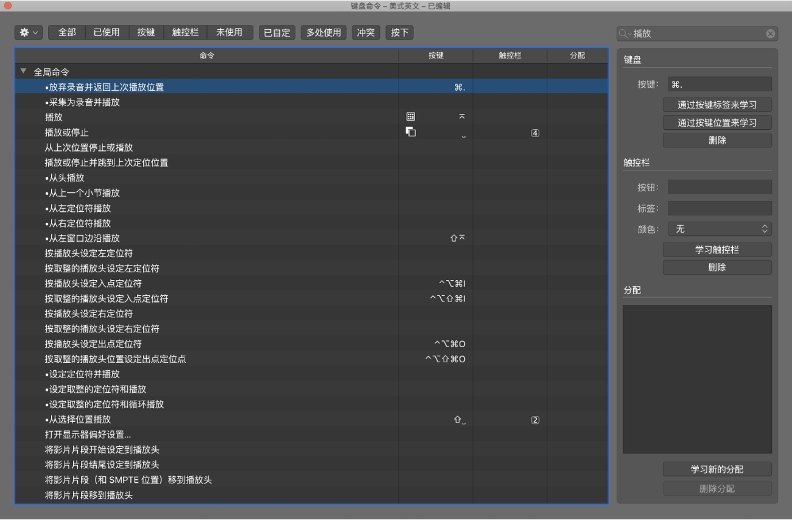The image size is (792, 520).
Task: Enable the 冲突 filter
Action: (366, 32)
